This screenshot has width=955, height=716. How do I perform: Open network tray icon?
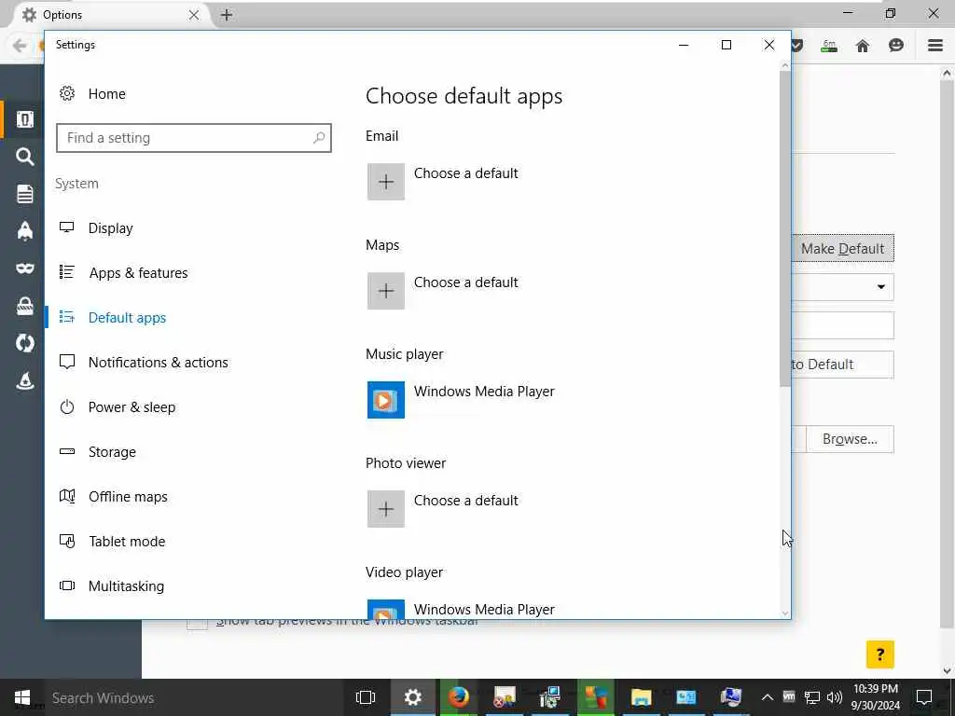tap(812, 697)
